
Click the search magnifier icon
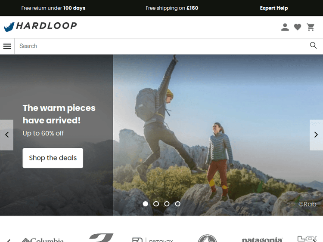coord(313,46)
